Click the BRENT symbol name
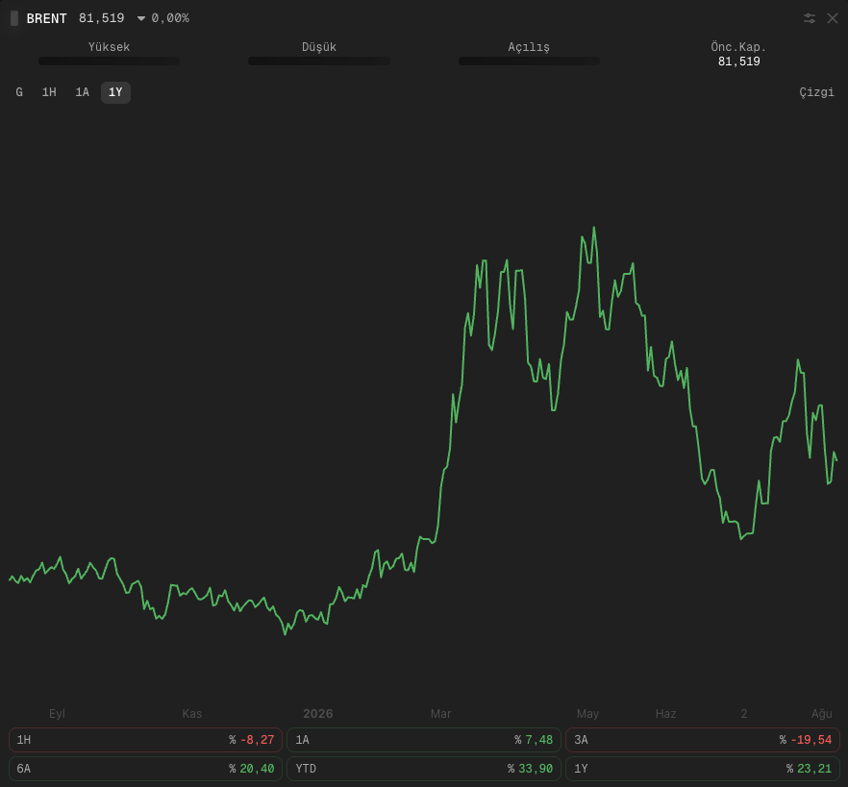Viewport: 848px width, 787px height. click(x=46, y=18)
